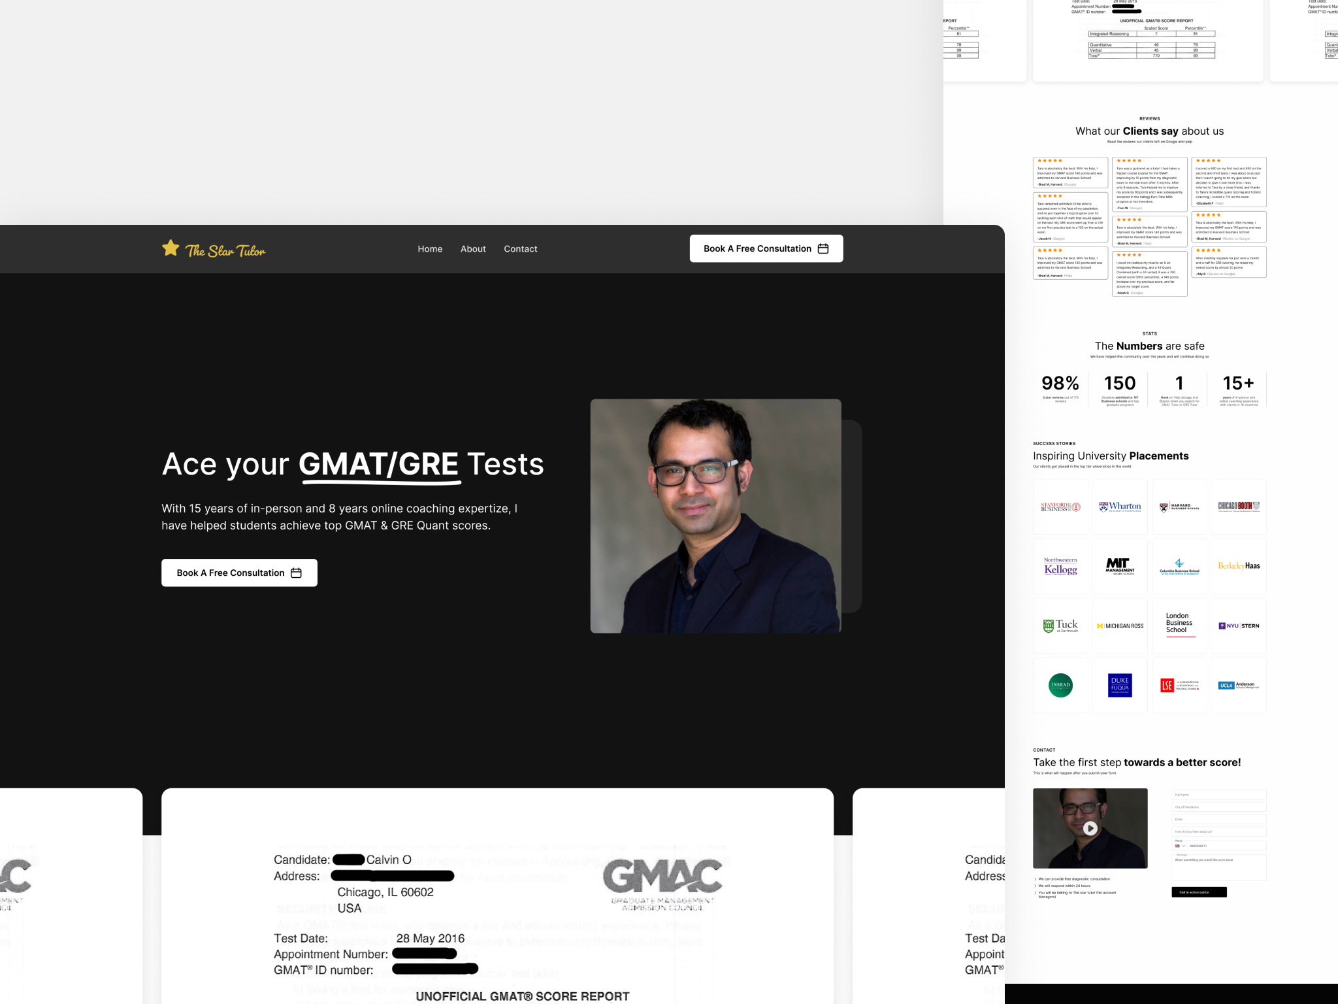Screen dimensions: 1338x1004
Task: Click Take the first step heading
Action: [x=1137, y=763]
